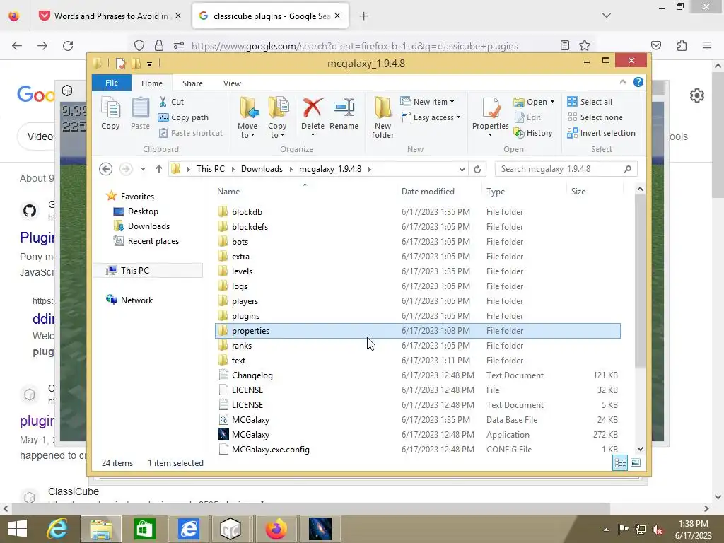Click Invert selection in ribbon
Screen dimensions: 724x543
point(602,133)
